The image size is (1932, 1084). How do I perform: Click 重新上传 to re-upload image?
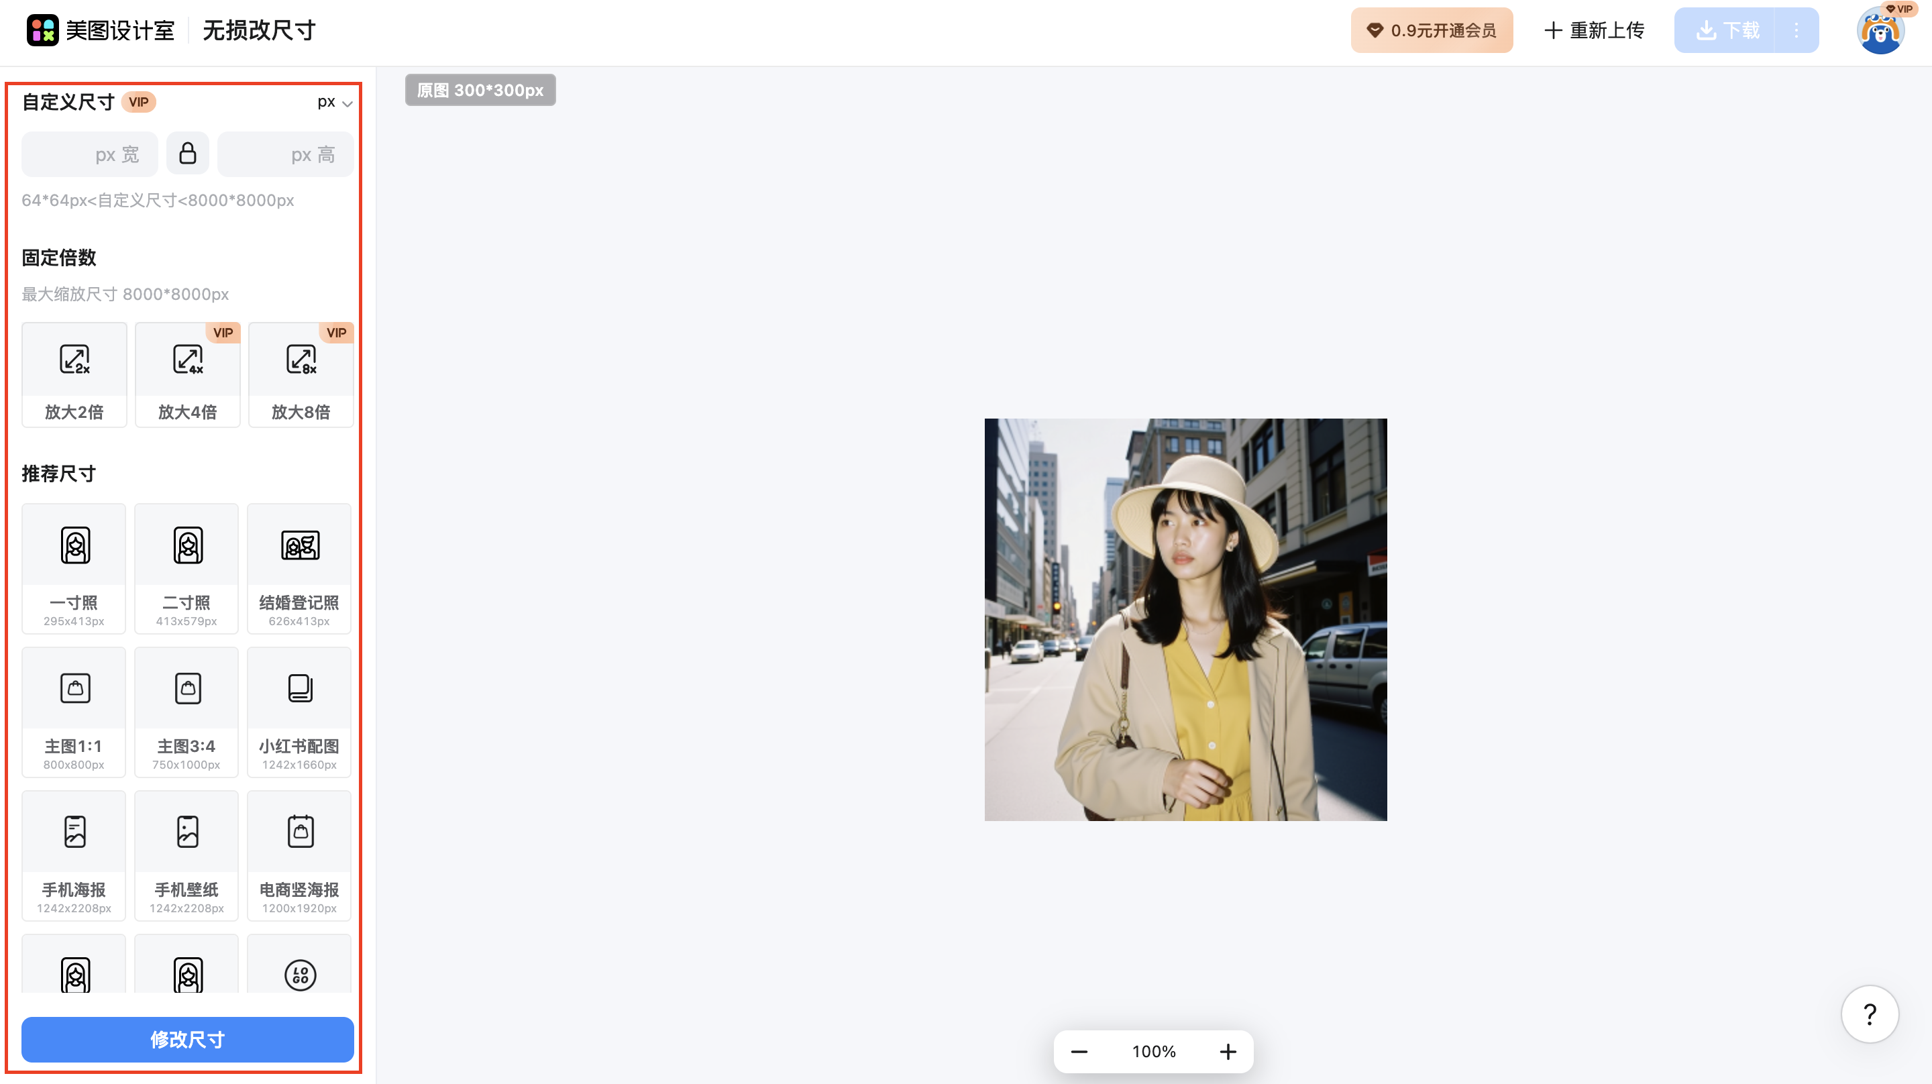coord(1594,30)
